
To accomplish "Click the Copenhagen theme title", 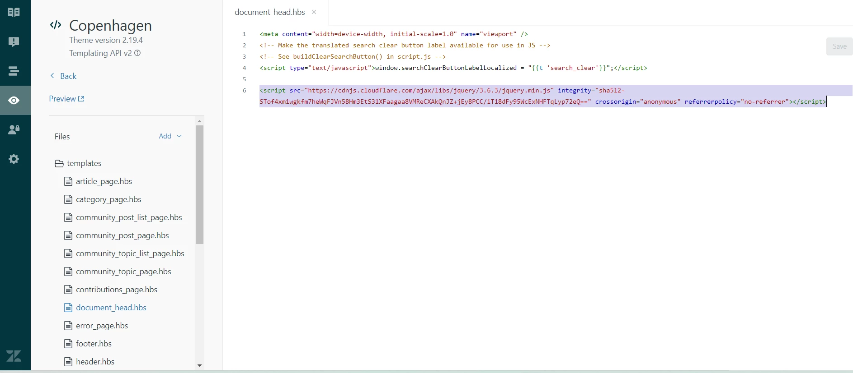I will 110,25.
